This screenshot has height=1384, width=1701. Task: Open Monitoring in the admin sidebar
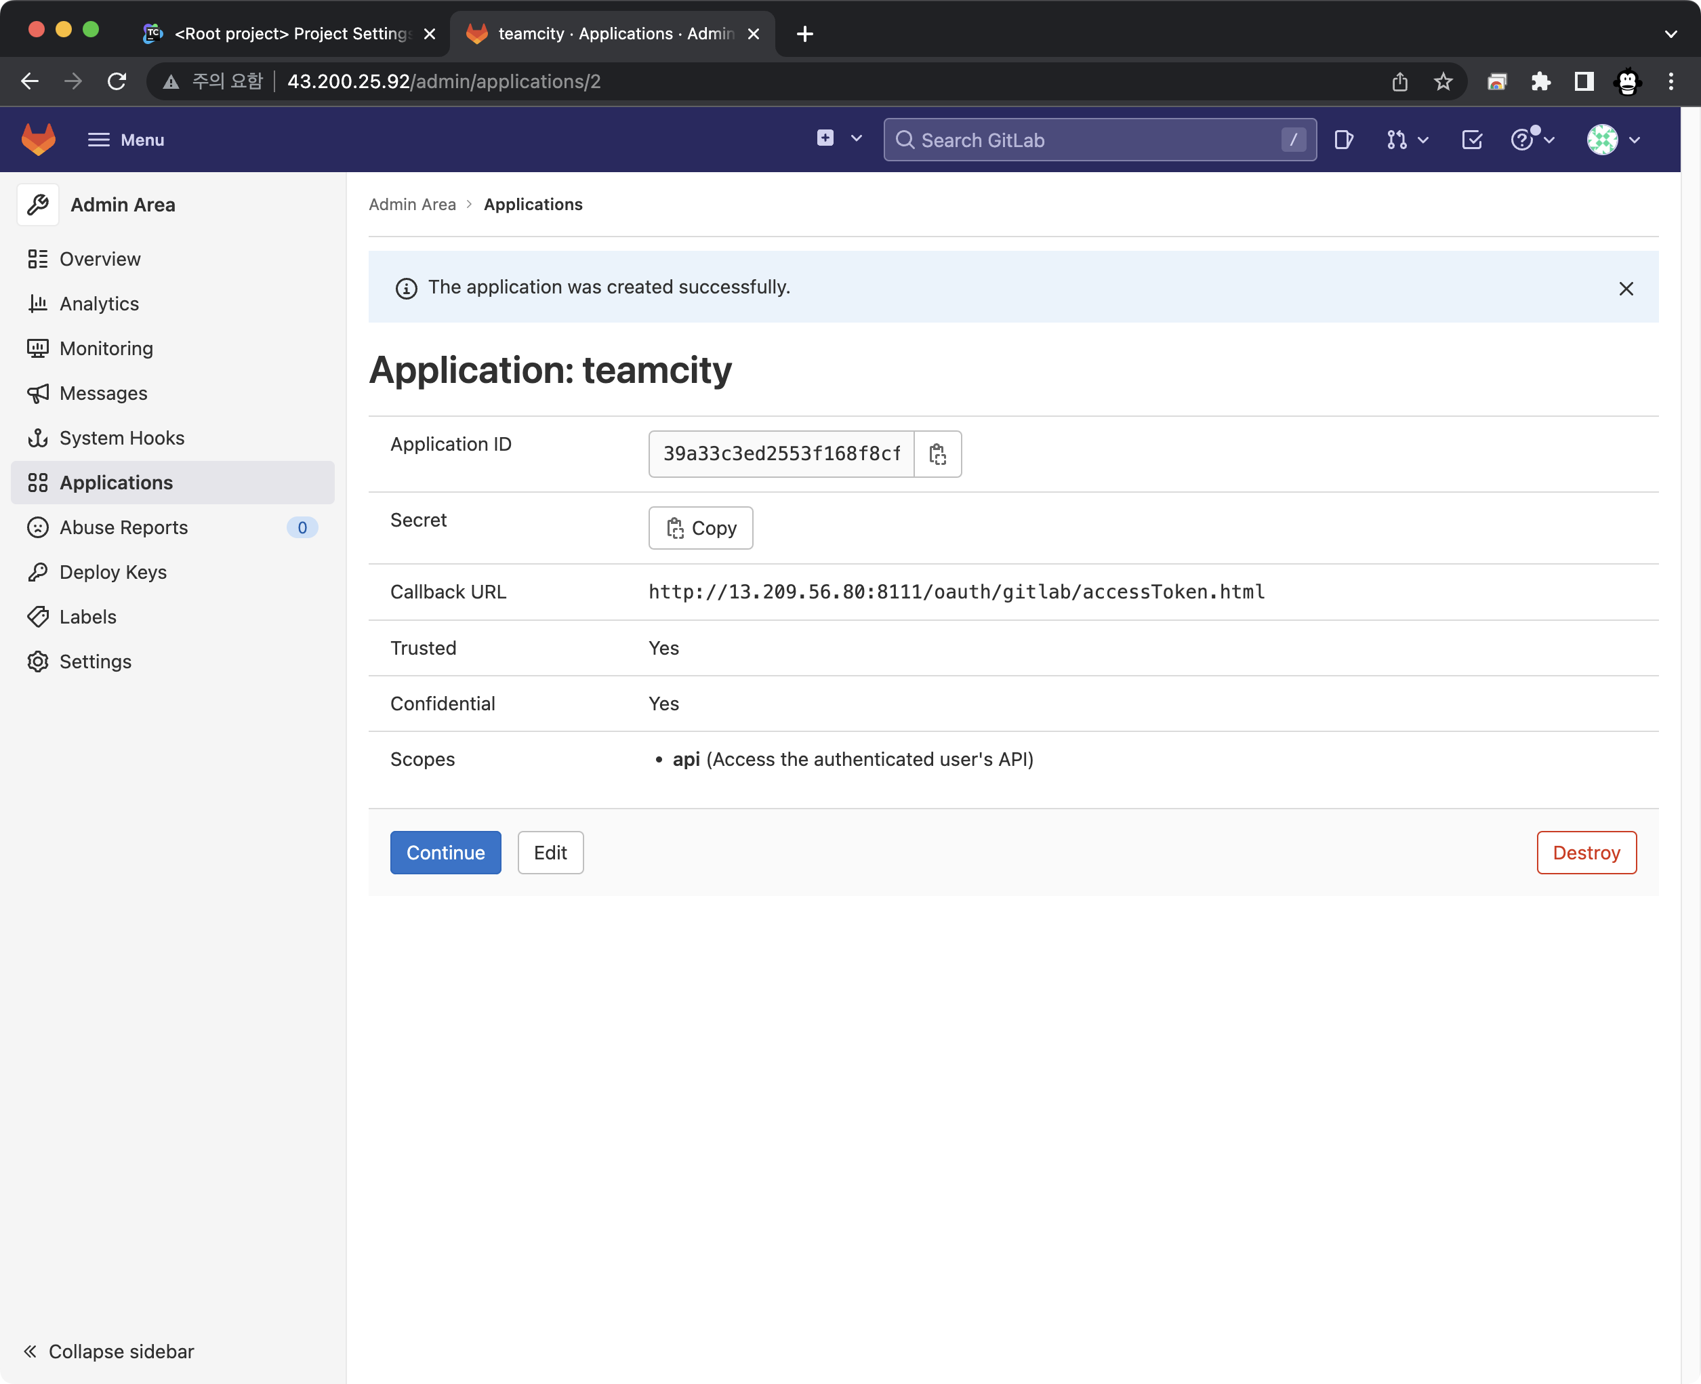173,348
